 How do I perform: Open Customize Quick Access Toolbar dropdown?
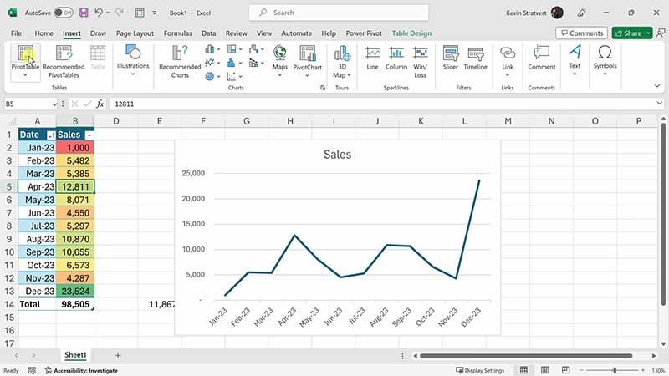click(155, 13)
